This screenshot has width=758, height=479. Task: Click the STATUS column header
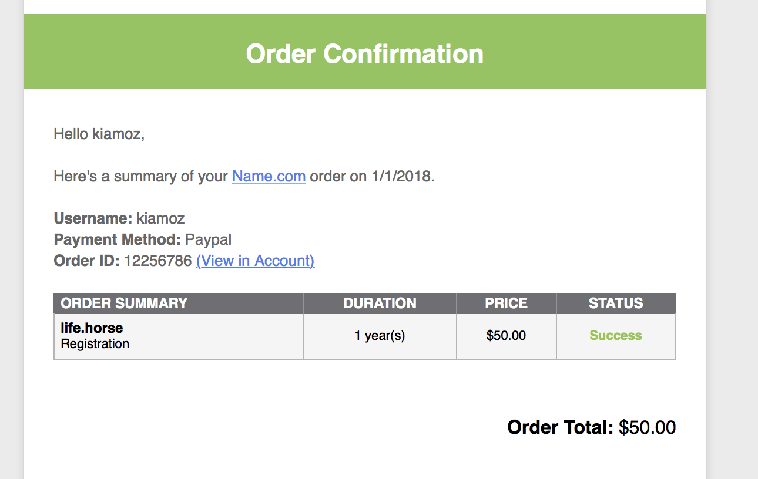[x=616, y=303]
